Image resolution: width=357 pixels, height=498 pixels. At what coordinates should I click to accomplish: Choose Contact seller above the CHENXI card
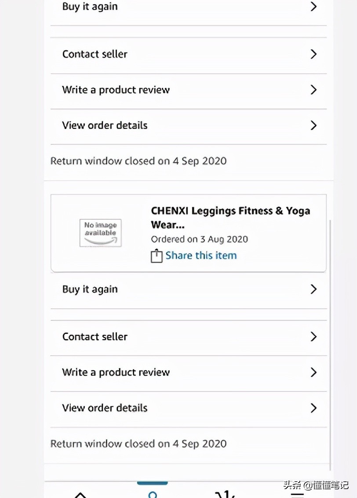tap(95, 54)
